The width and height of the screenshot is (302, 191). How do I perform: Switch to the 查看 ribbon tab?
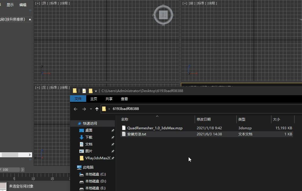[124, 99]
